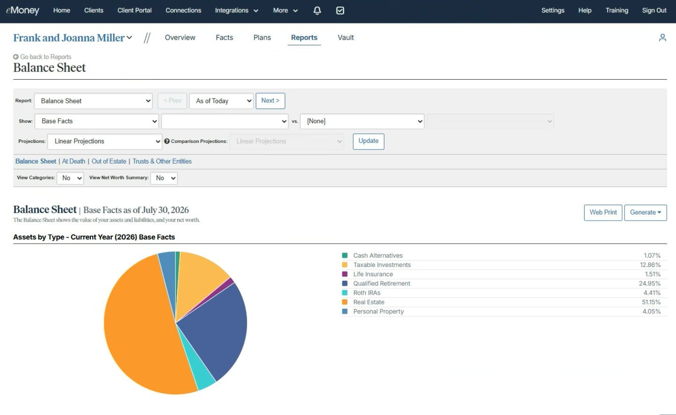Open the Report Balance Sheet dropdown
Viewport: 676px width, 415px height.
click(x=93, y=101)
